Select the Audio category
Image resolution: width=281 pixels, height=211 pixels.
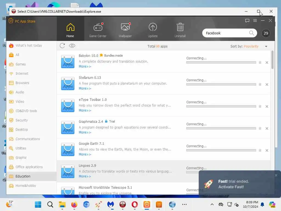click(31, 92)
